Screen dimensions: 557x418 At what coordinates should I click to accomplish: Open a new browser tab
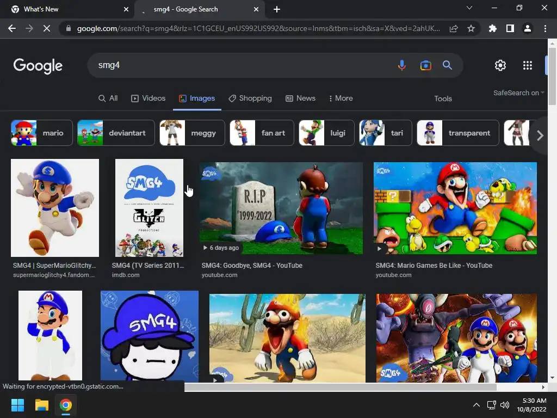point(277,9)
